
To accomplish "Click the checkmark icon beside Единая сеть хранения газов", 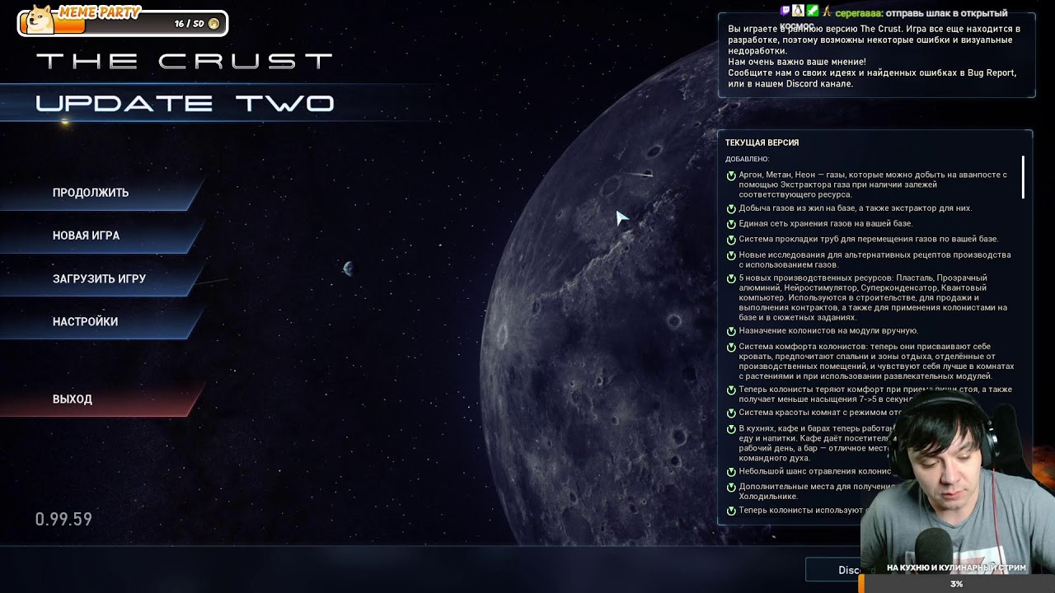I will pyautogui.click(x=731, y=224).
